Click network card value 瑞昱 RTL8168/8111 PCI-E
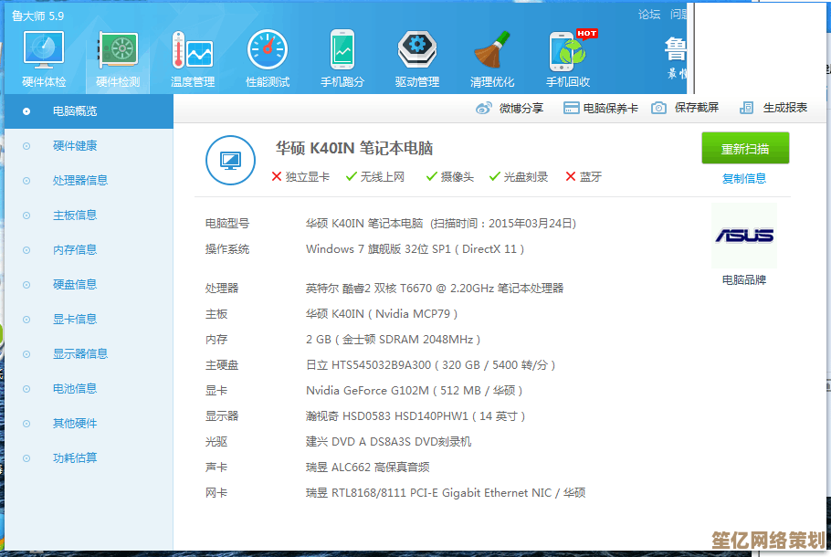Image resolution: width=831 pixels, height=557 pixels. pos(446,493)
